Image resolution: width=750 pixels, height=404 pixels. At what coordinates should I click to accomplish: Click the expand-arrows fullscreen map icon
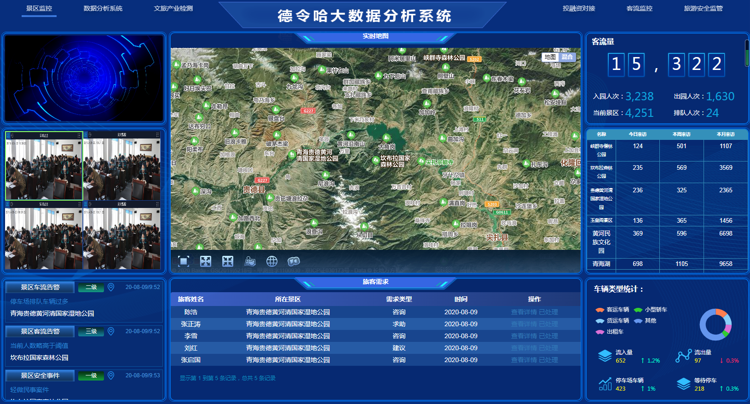(x=206, y=261)
